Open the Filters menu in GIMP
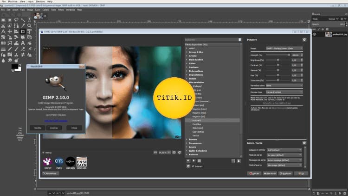 coord(61,9)
